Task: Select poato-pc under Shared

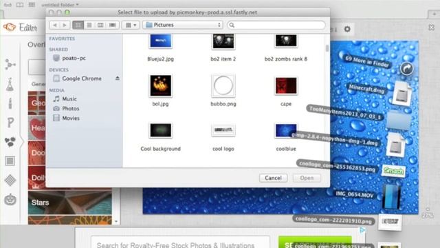Action: [x=69, y=58]
